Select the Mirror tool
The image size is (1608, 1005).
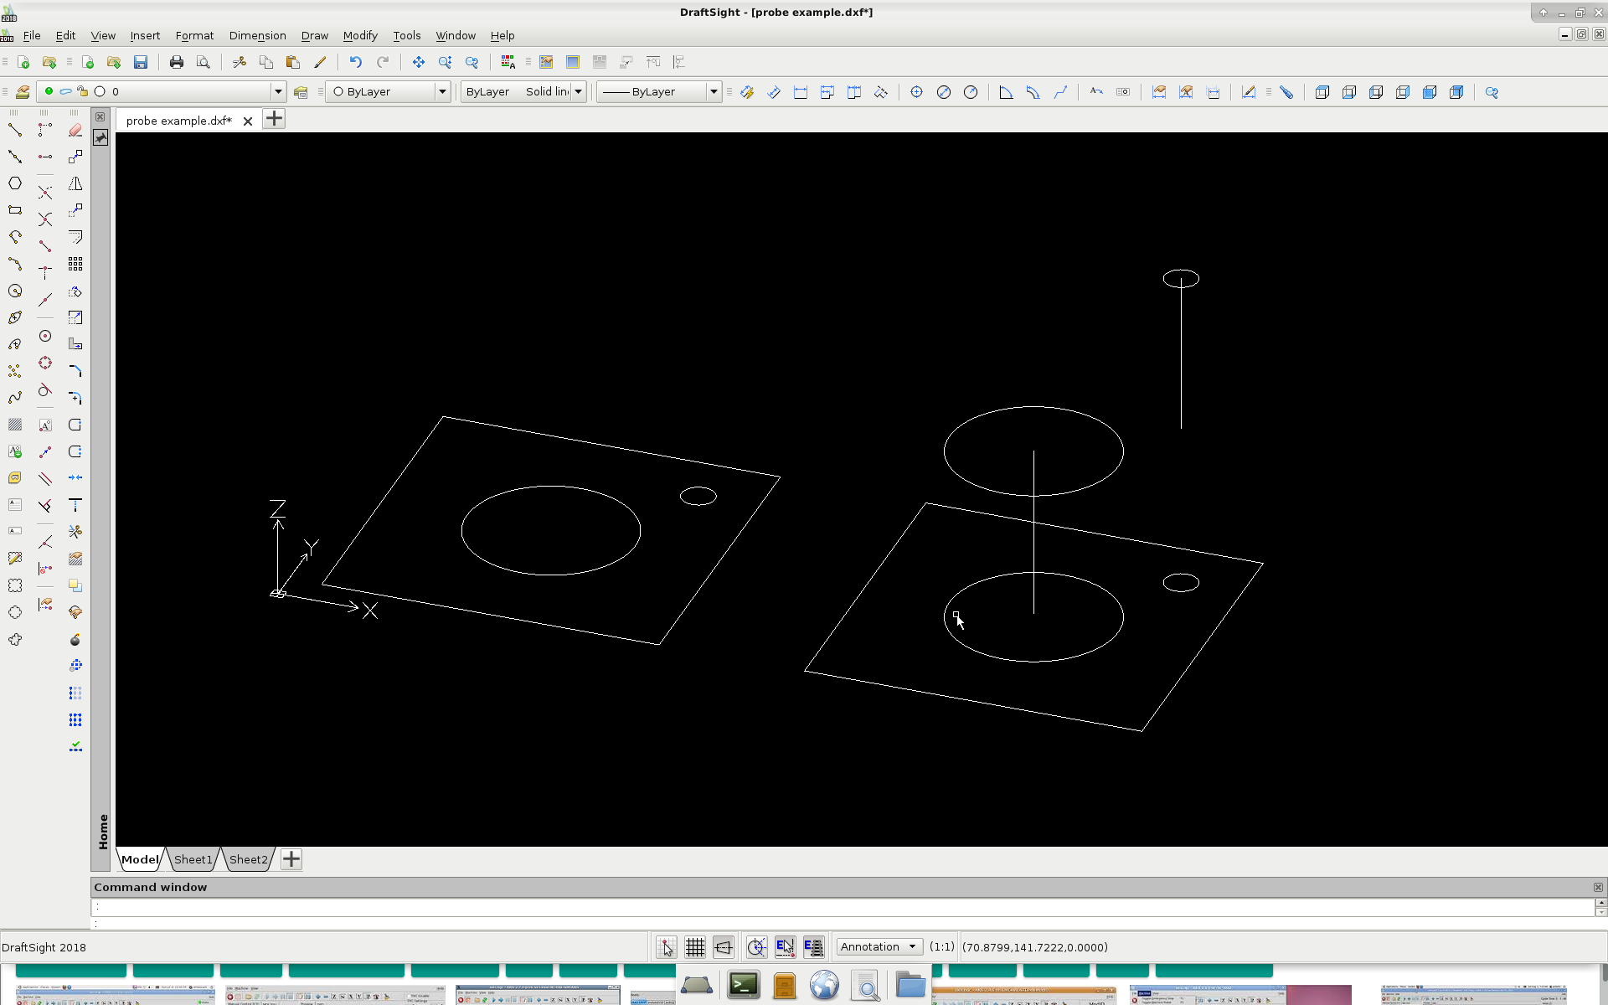click(x=75, y=183)
